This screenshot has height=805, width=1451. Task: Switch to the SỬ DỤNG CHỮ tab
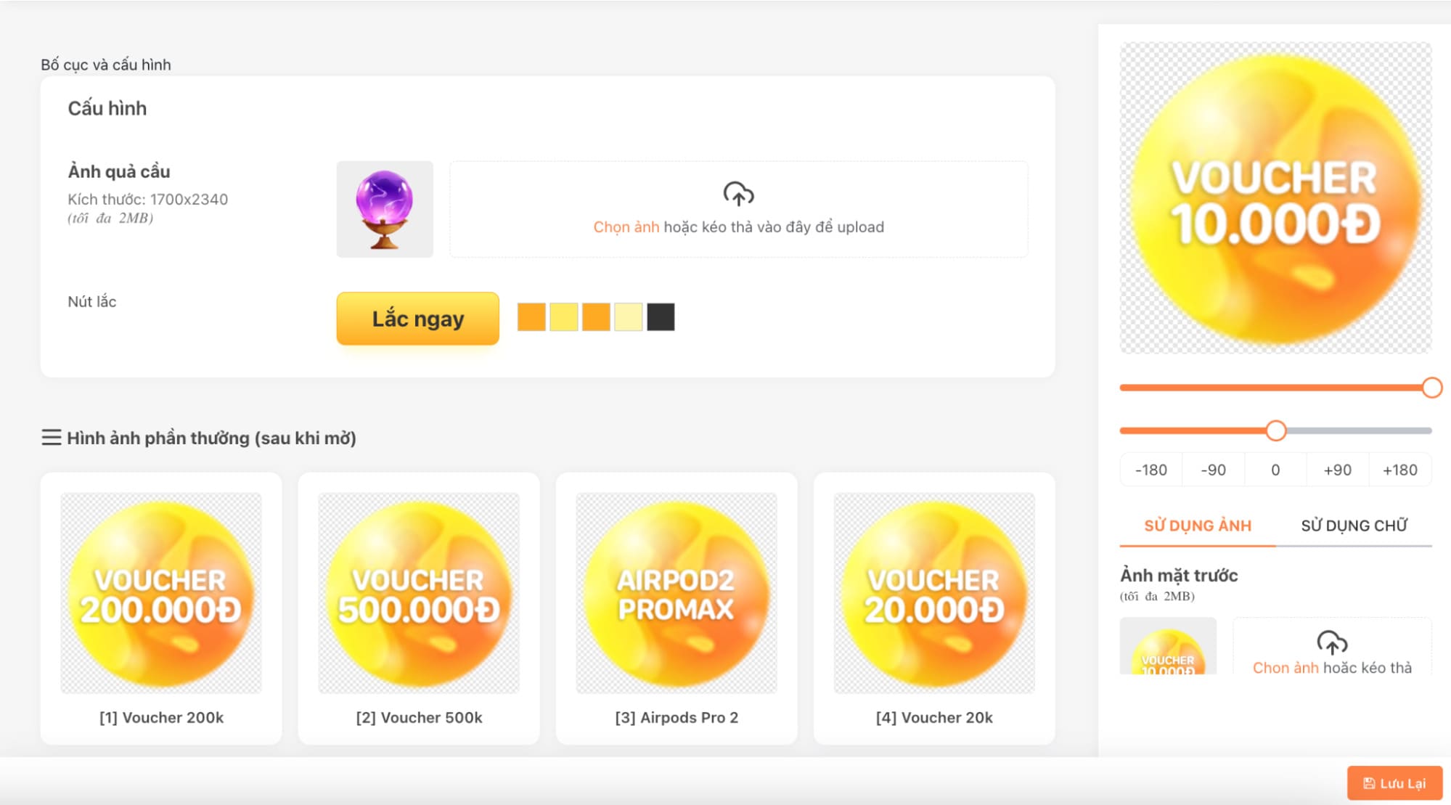1354,526
